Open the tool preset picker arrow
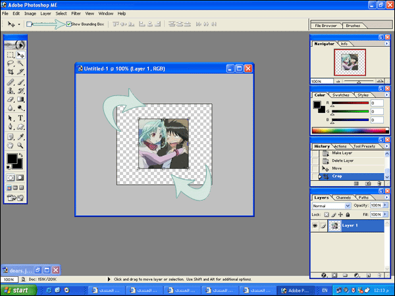 19,24
